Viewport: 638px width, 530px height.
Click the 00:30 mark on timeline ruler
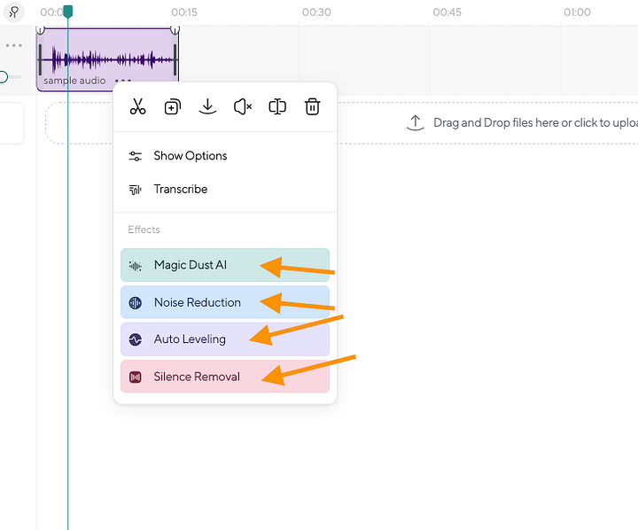click(316, 12)
